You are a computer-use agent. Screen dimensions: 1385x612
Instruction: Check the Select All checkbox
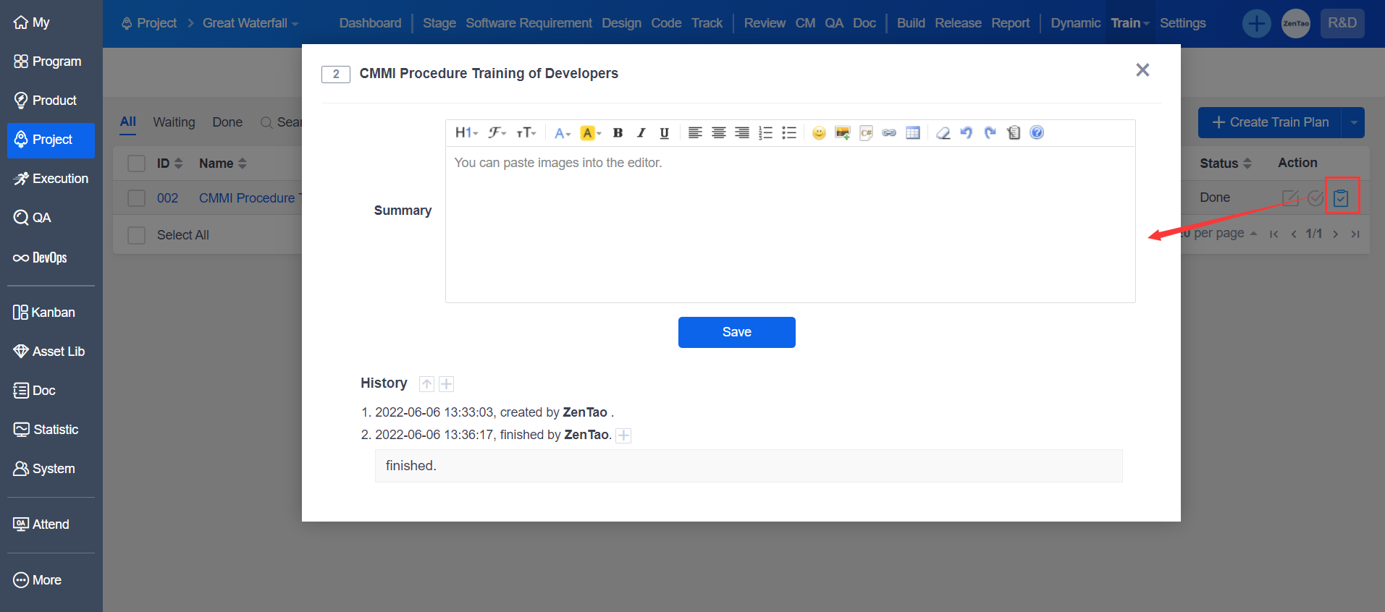[x=137, y=235]
